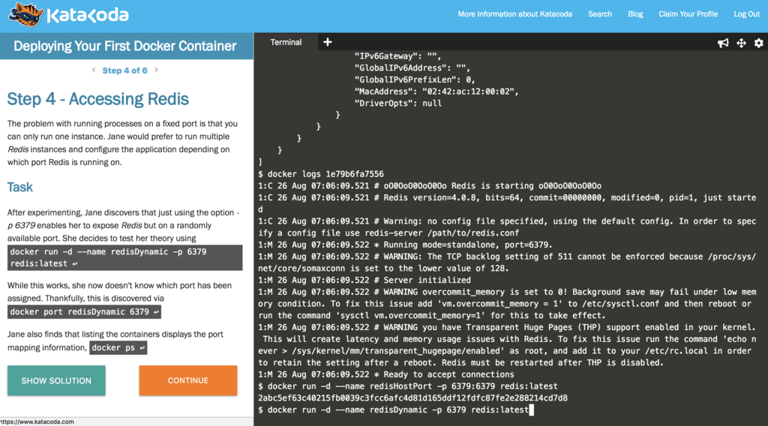Click the 'Ready to accept connections' log line
768x426 pixels.
[386, 374]
